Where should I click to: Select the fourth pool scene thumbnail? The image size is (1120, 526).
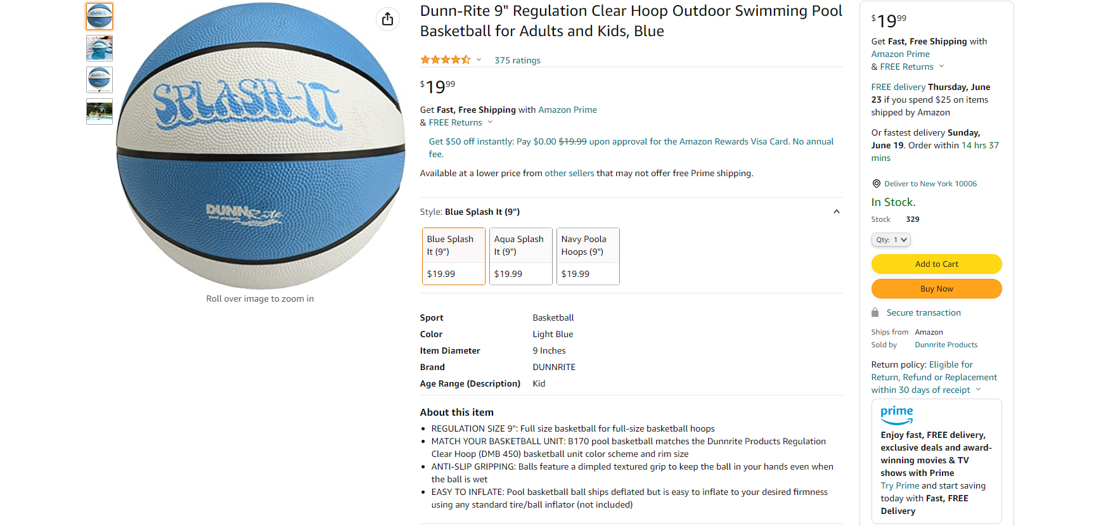point(100,112)
